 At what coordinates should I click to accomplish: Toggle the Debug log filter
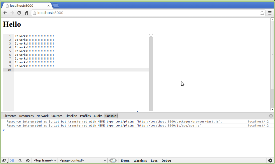tap(166, 160)
